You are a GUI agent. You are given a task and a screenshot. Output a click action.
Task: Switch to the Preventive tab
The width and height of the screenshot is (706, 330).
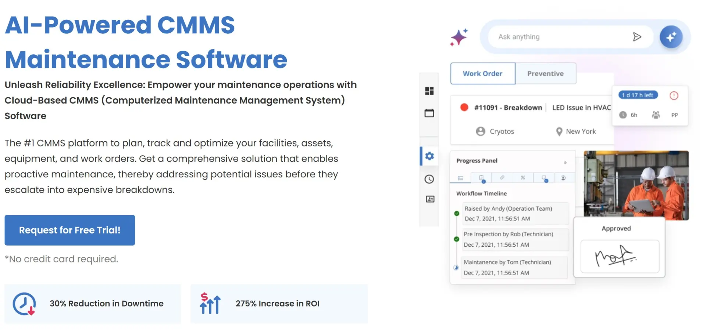545,73
